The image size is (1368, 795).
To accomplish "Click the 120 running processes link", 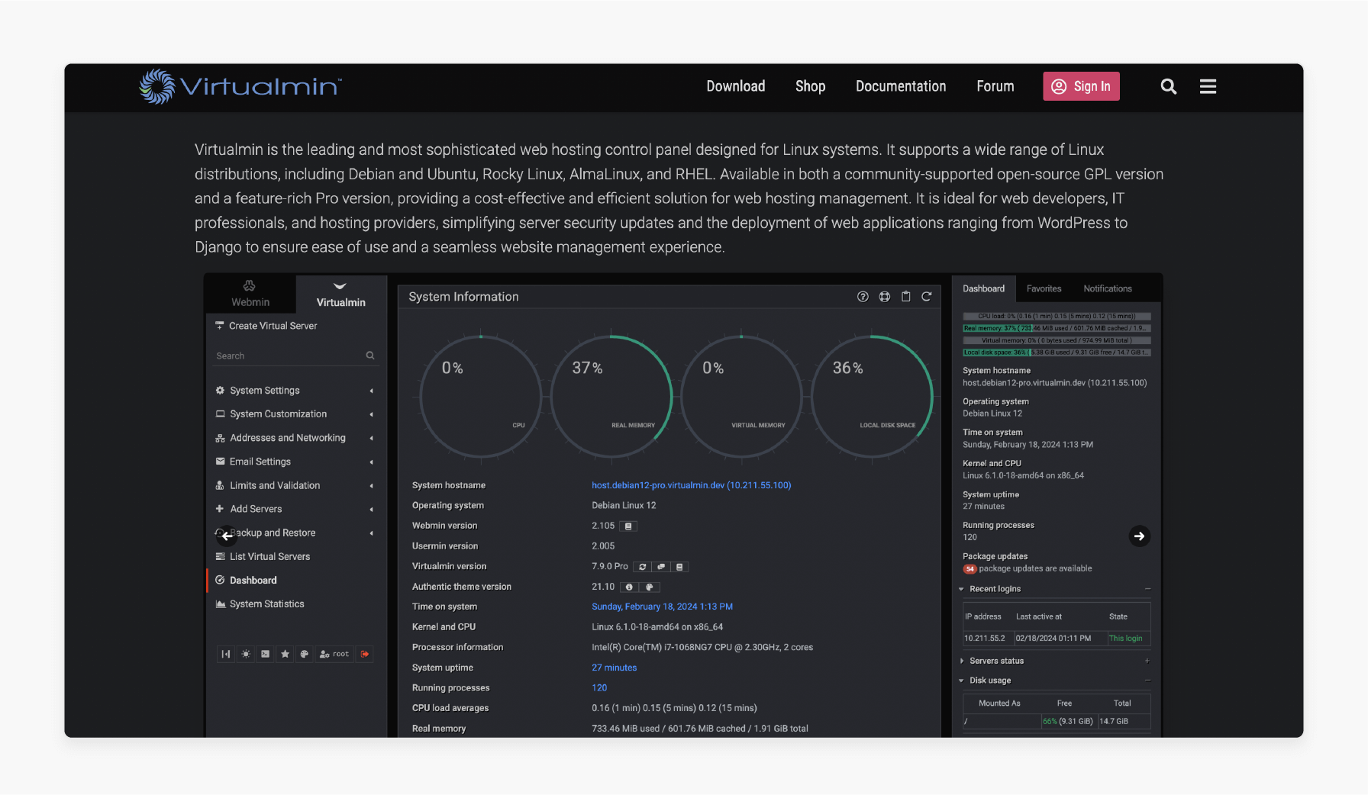I will click(x=599, y=687).
